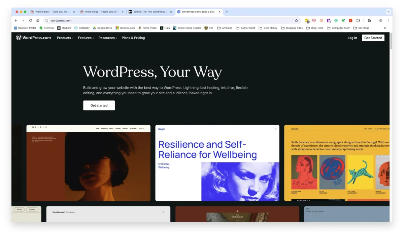Open the Pocket extension icon
Screen dimensions: 404x237
coord(314,20)
